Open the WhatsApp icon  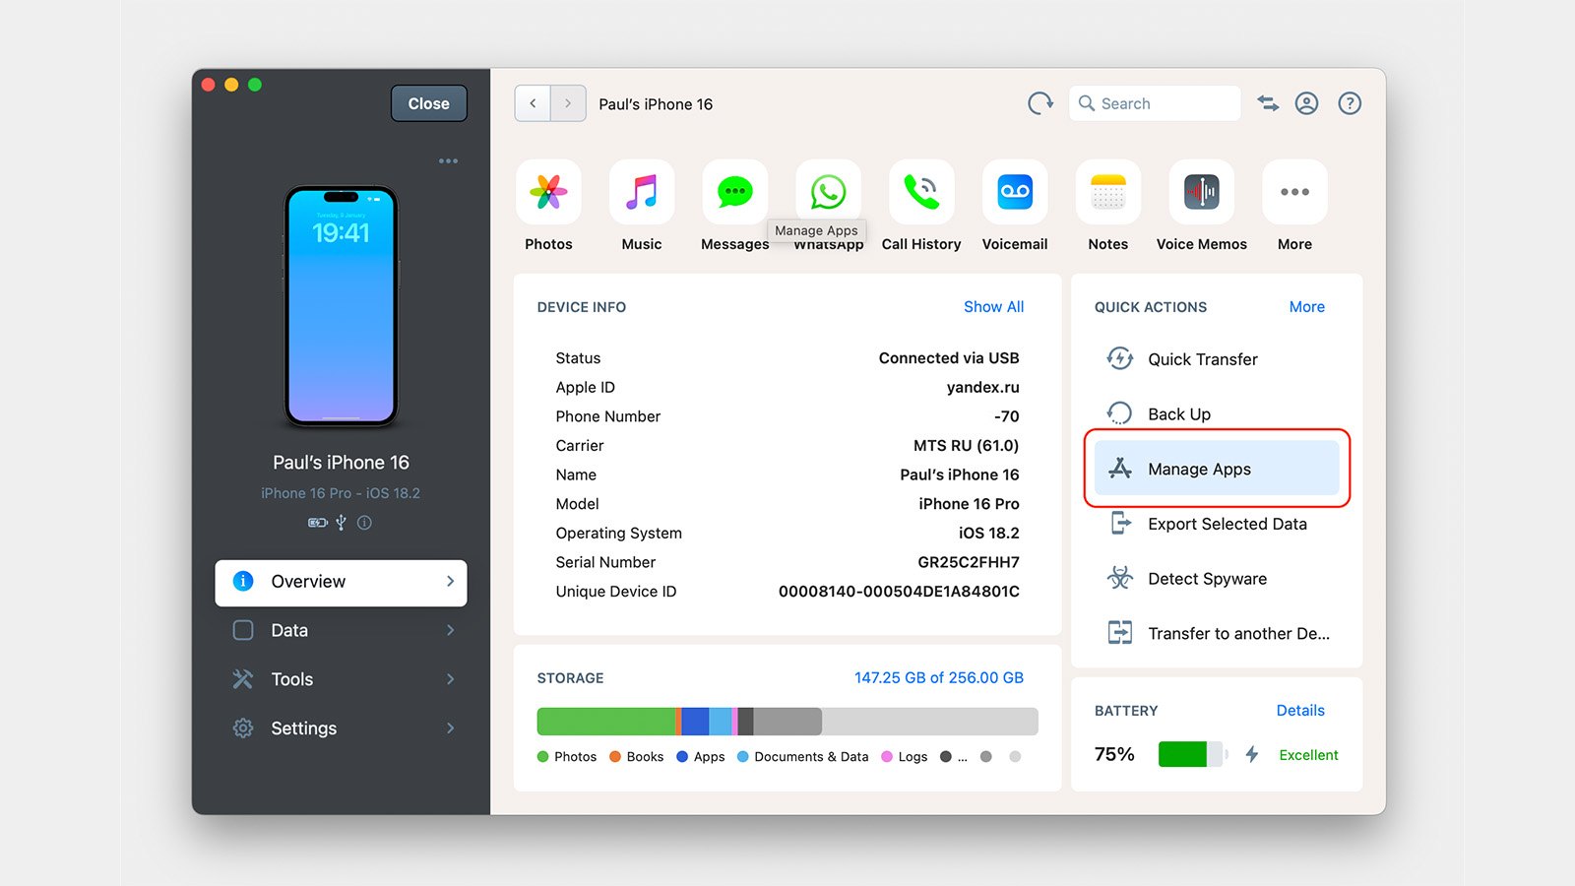point(828,192)
